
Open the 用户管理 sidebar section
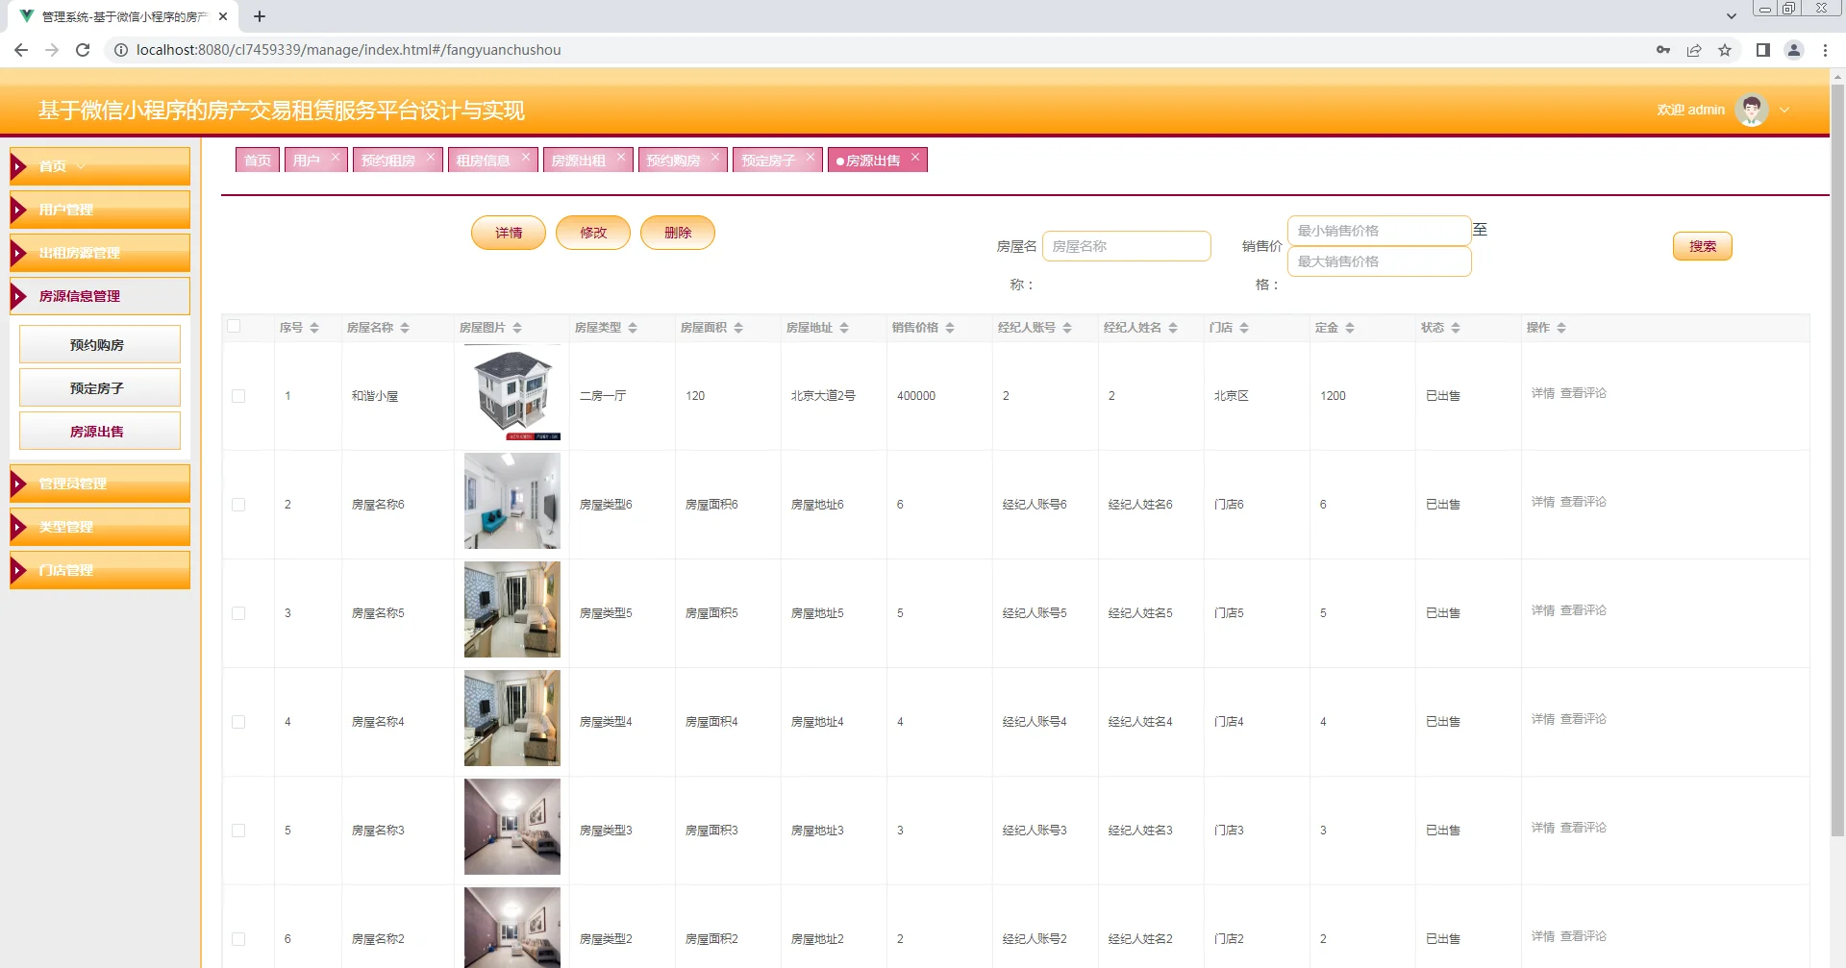pyautogui.click(x=65, y=209)
